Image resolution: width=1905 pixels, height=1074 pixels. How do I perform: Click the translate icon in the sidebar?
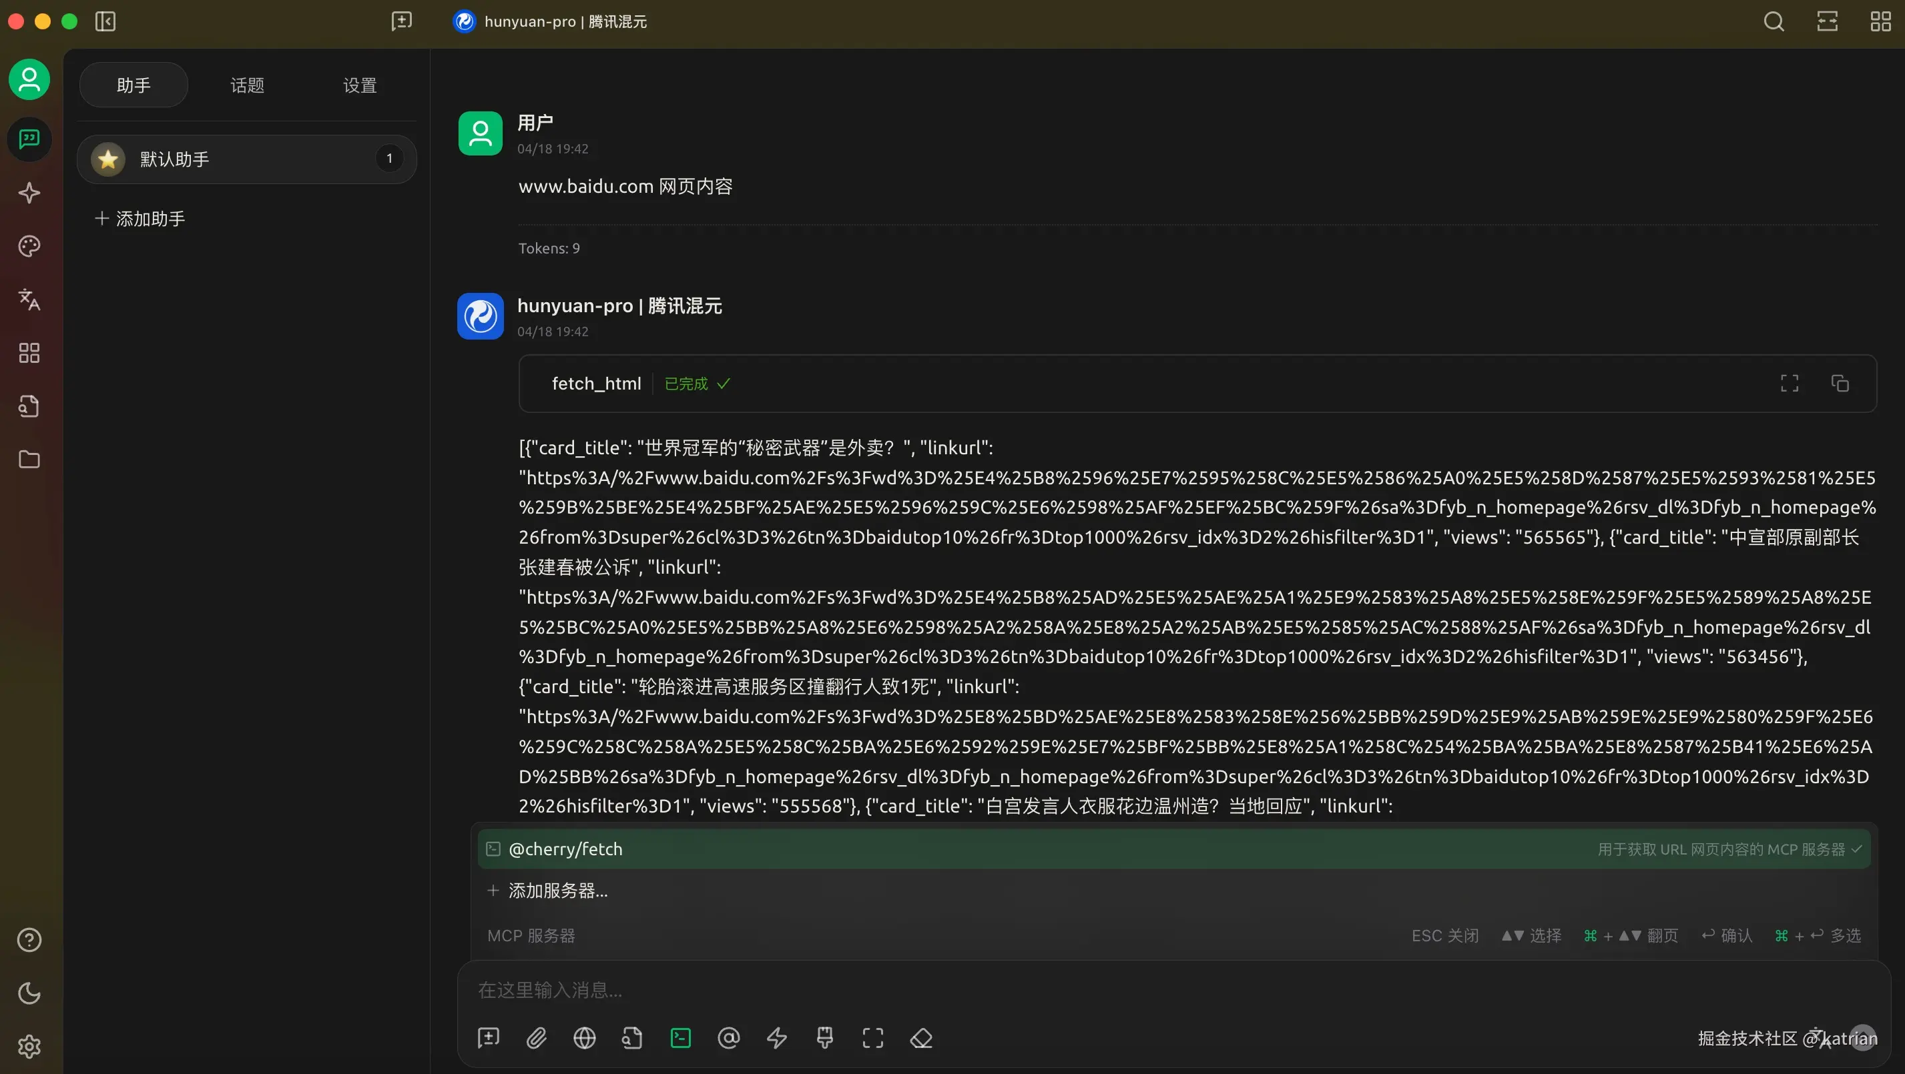coord(29,300)
